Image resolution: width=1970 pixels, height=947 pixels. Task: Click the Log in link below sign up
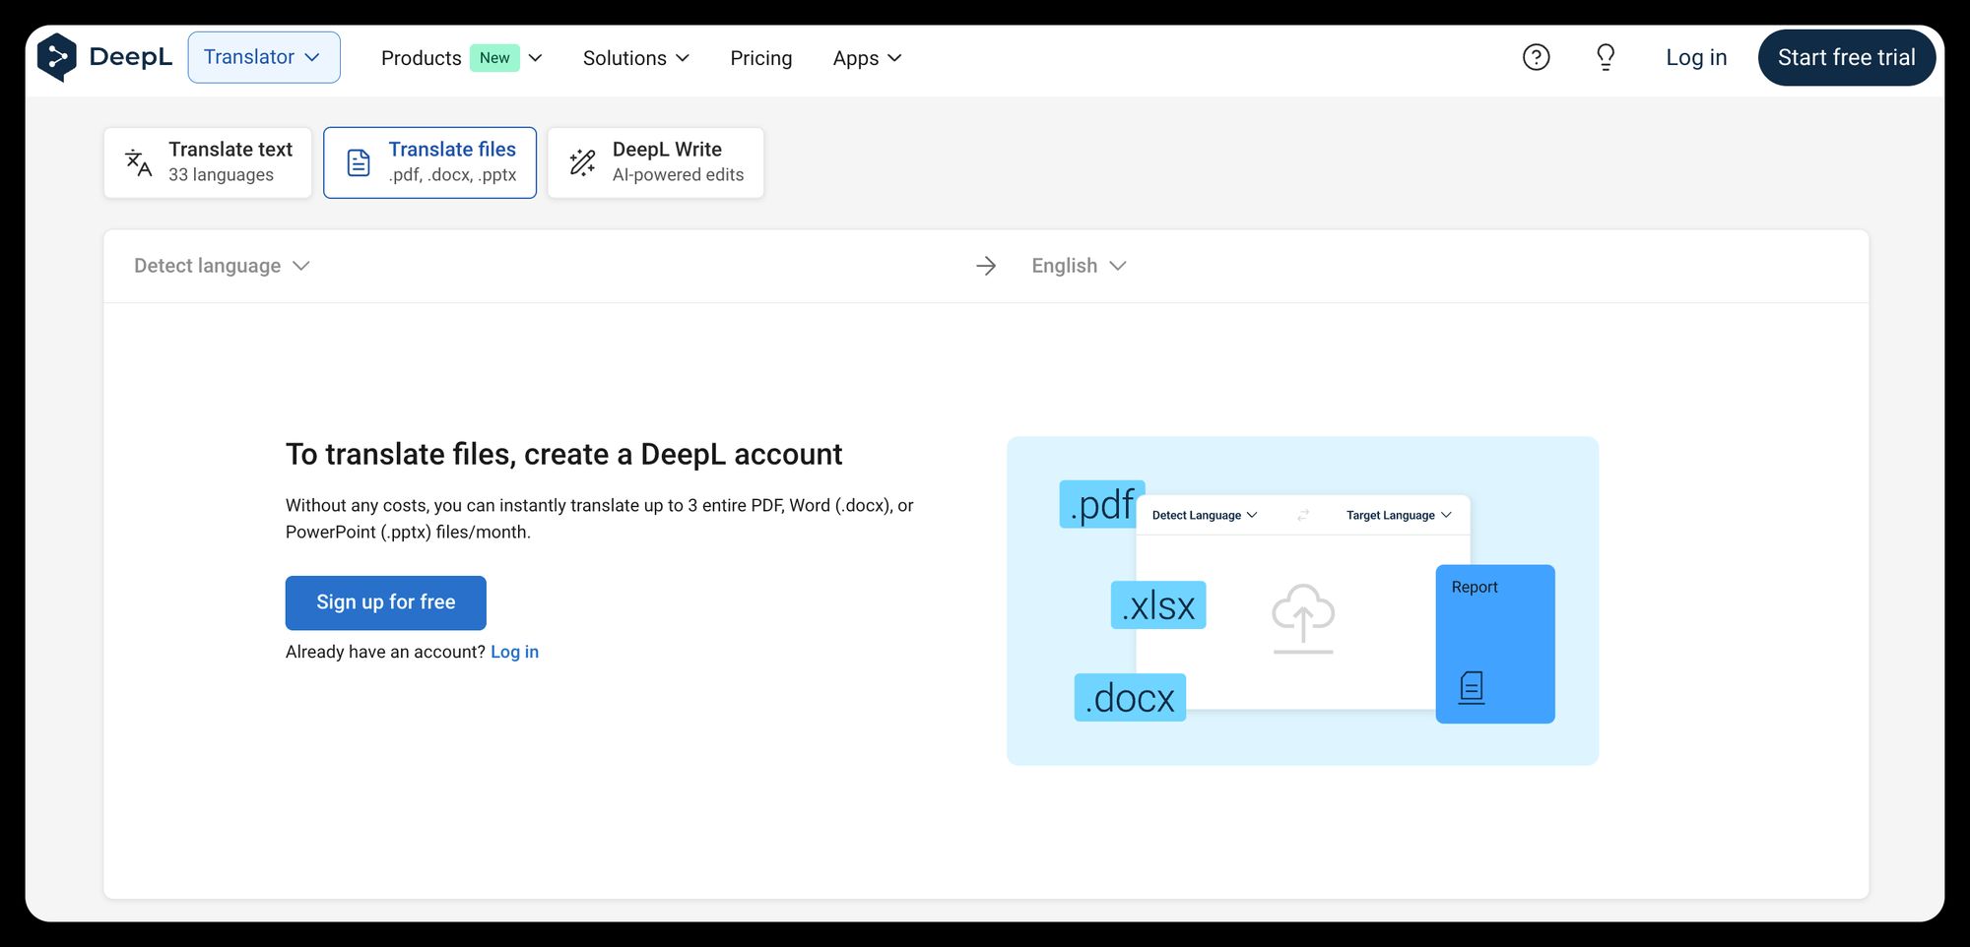pyautogui.click(x=514, y=652)
